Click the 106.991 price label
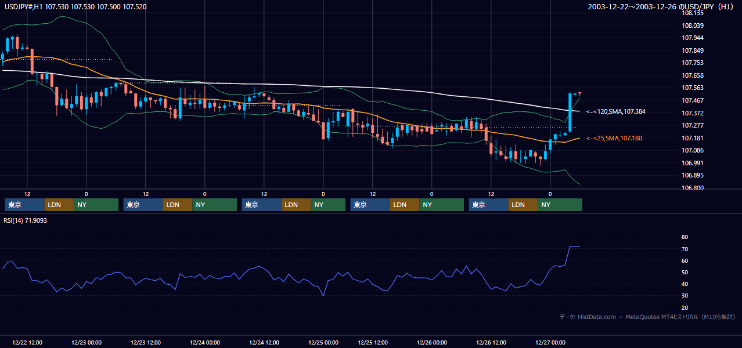The height and width of the screenshot is (348, 742). (693, 163)
